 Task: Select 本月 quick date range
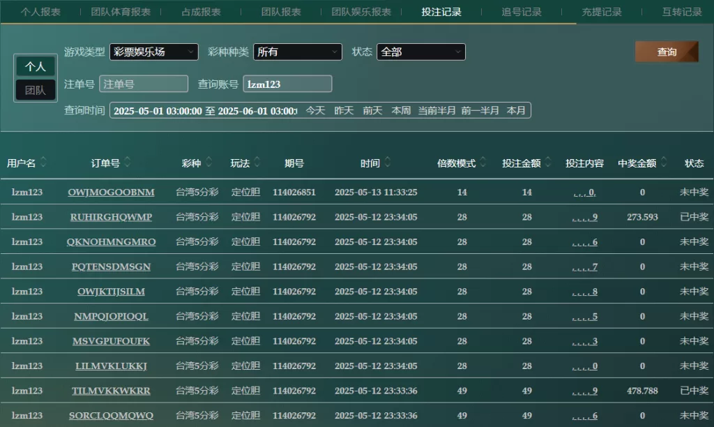click(516, 111)
